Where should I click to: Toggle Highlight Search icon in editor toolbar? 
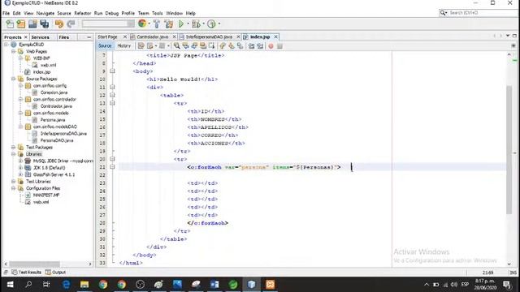pos(202,46)
